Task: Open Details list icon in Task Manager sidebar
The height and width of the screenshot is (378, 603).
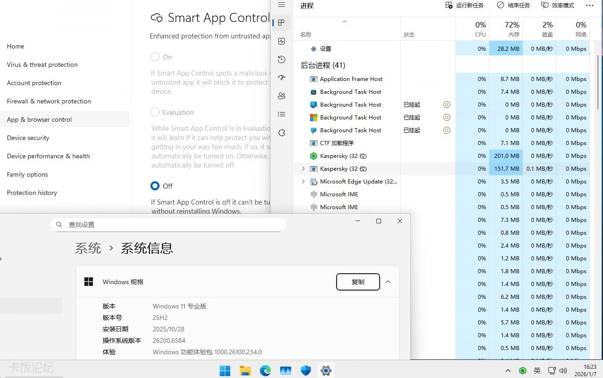Action: tap(282, 114)
